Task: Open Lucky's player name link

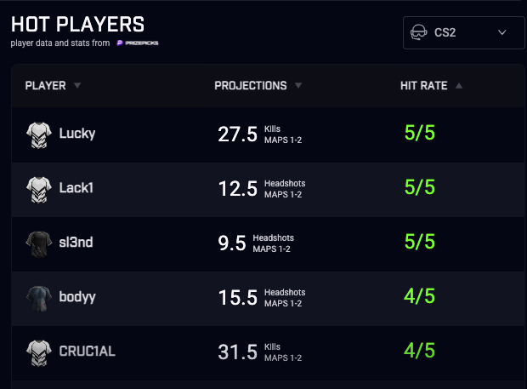Action: point(77,133)
